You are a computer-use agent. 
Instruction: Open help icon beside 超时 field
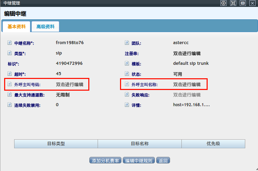pos(10,74)
